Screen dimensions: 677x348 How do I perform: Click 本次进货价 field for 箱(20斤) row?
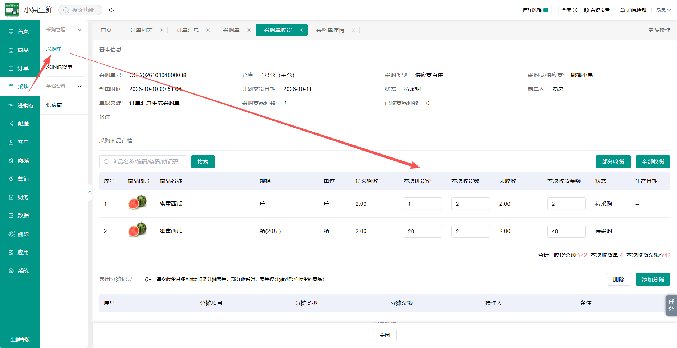click(x=423, y=231)
